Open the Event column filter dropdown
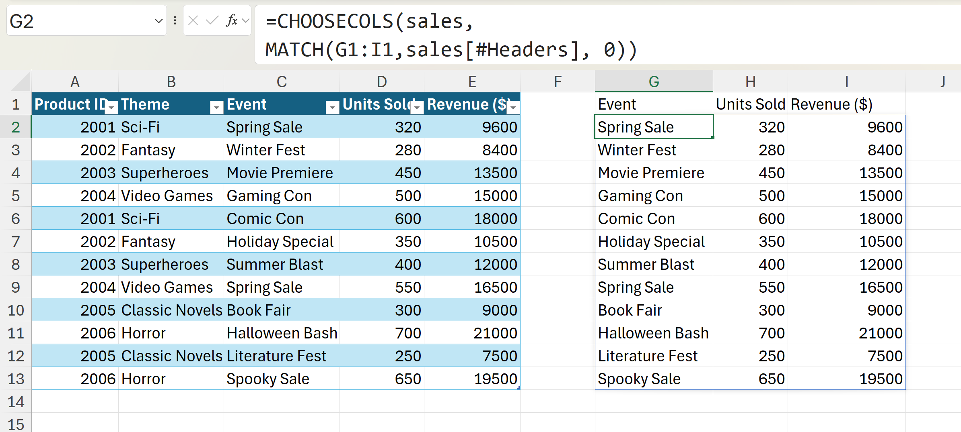 coord(332,107)
